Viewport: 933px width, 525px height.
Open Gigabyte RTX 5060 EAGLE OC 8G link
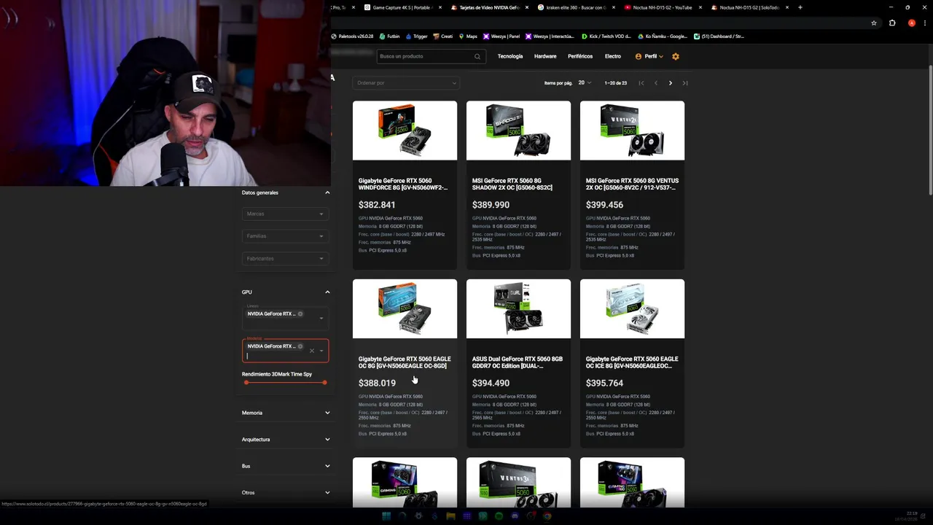405,362
